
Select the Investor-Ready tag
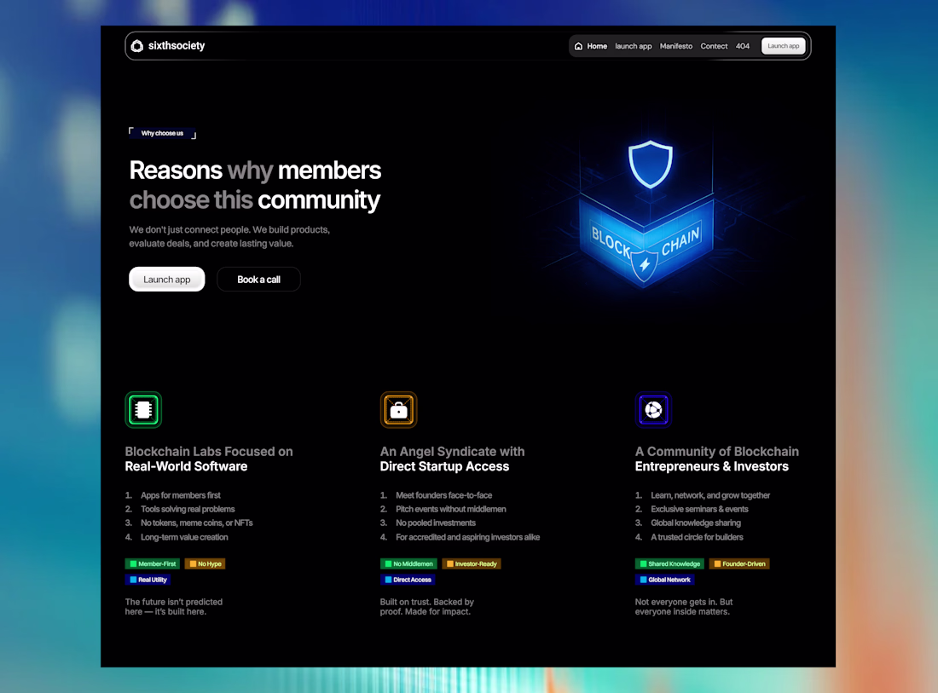(472, 563)
